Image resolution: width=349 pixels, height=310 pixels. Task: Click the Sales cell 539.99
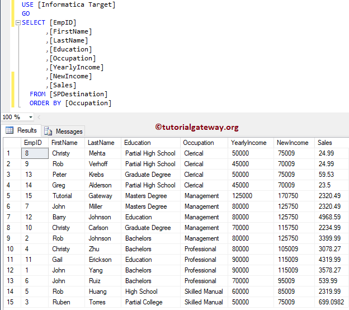[332, 281]
